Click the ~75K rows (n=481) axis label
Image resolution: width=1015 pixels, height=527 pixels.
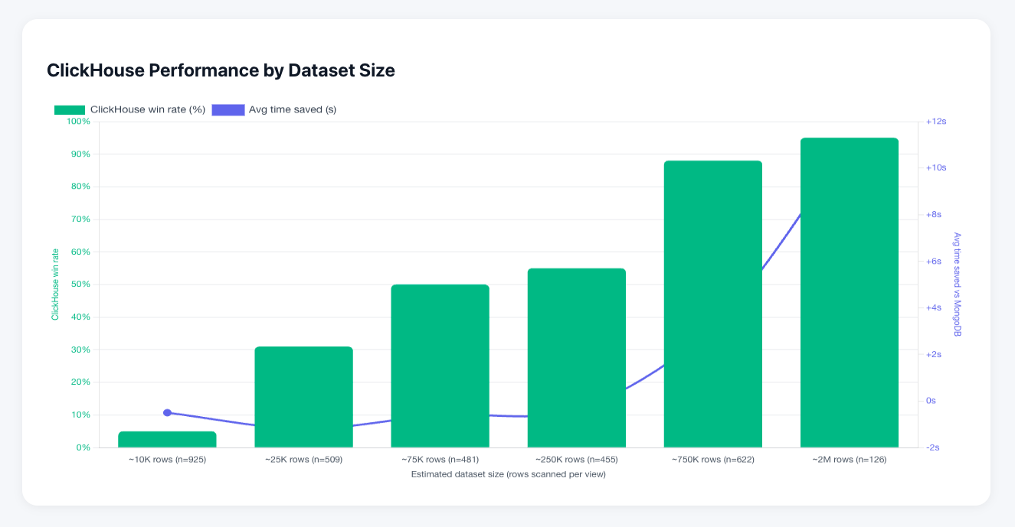point(440,460)
